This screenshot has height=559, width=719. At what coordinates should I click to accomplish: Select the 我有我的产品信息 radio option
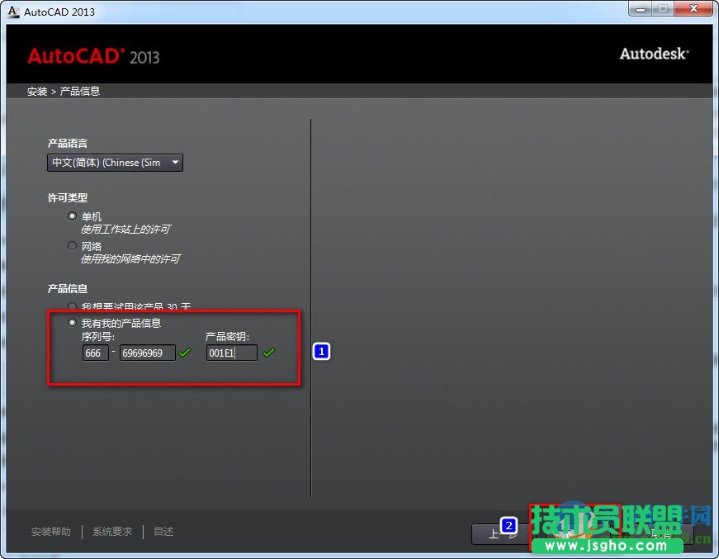[x=73, y=322]
